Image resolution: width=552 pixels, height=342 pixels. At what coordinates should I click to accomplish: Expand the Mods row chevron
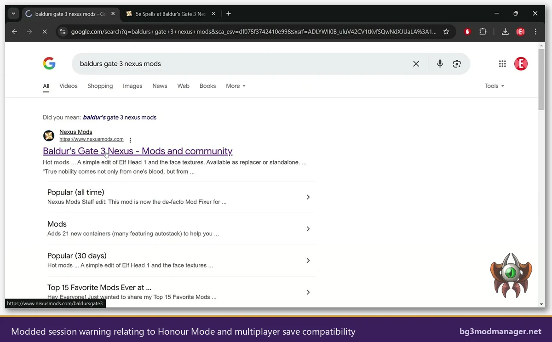(x=308, y=229)
